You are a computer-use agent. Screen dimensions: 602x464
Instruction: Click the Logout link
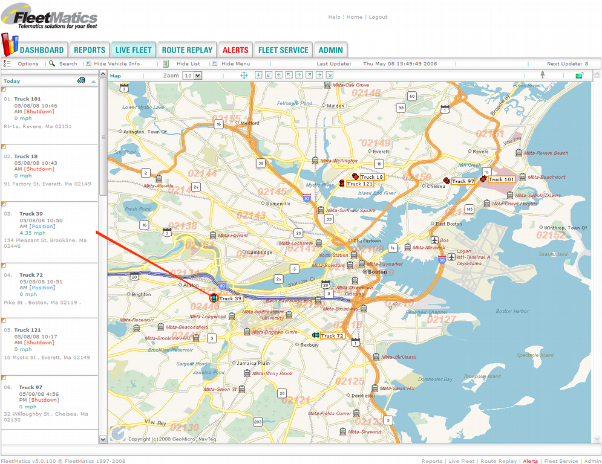point(378,17)
